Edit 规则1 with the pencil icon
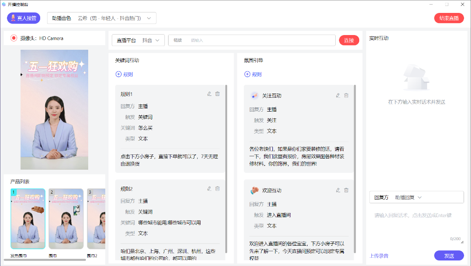This screenshot has height=266, width=471. click(209, 94)
